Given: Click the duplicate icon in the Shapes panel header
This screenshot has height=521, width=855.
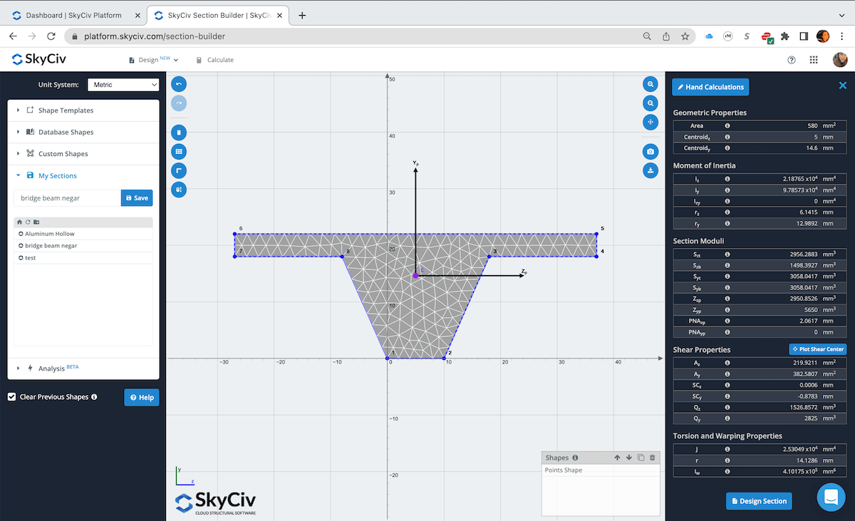Looking at the screenshot, I should point(642,457).
